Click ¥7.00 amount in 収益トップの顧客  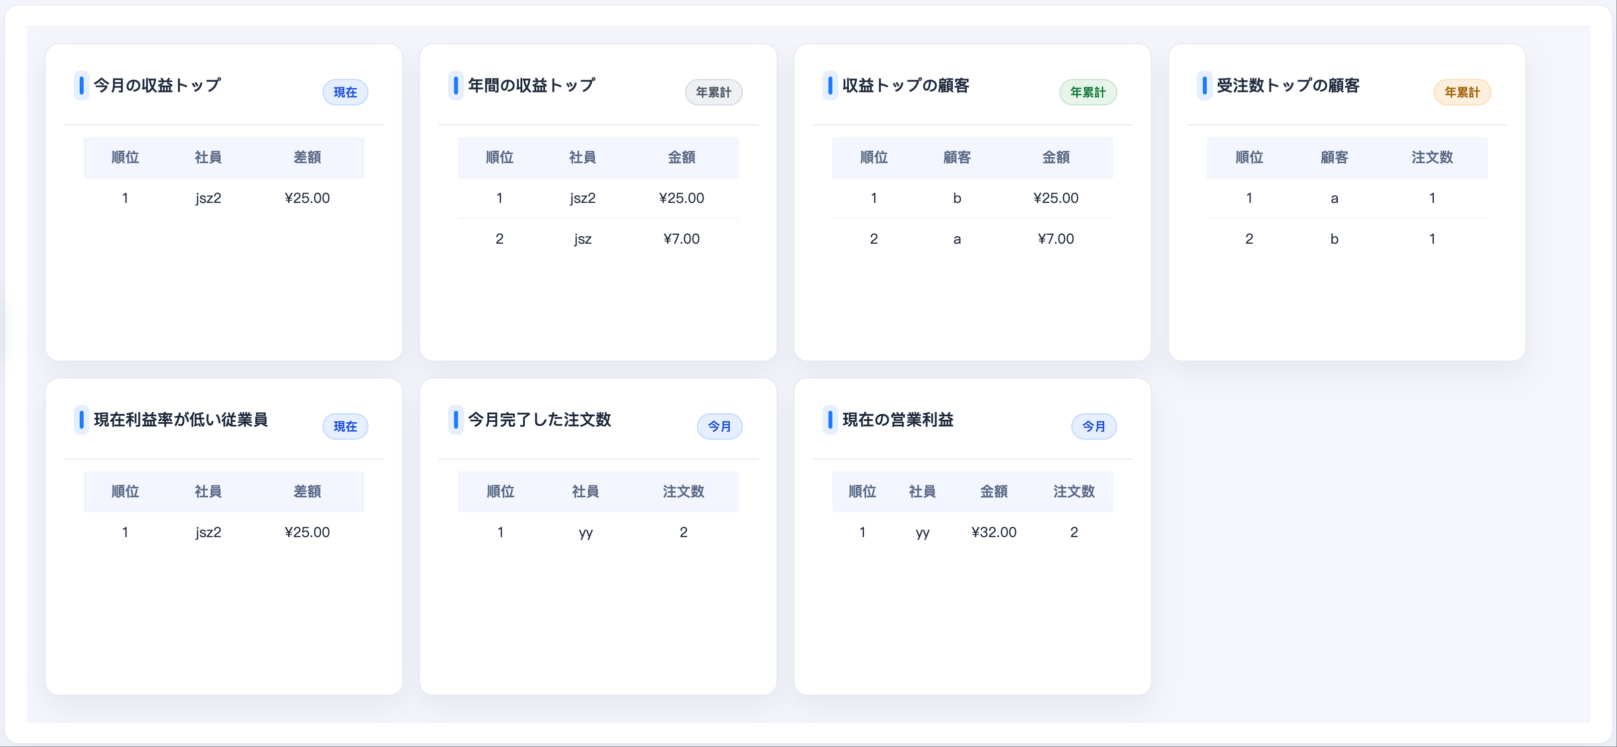click(x=1056, y=239)
